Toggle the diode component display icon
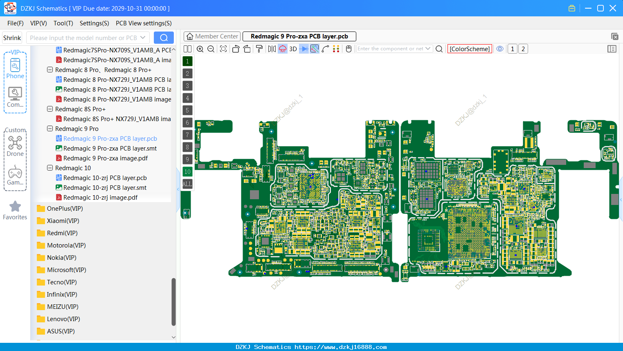 [x=304, y=49]
